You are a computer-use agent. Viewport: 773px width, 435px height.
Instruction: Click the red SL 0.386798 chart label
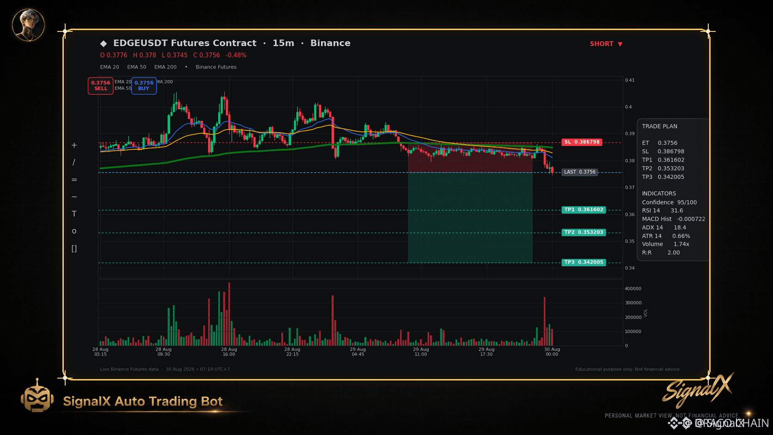582,142
